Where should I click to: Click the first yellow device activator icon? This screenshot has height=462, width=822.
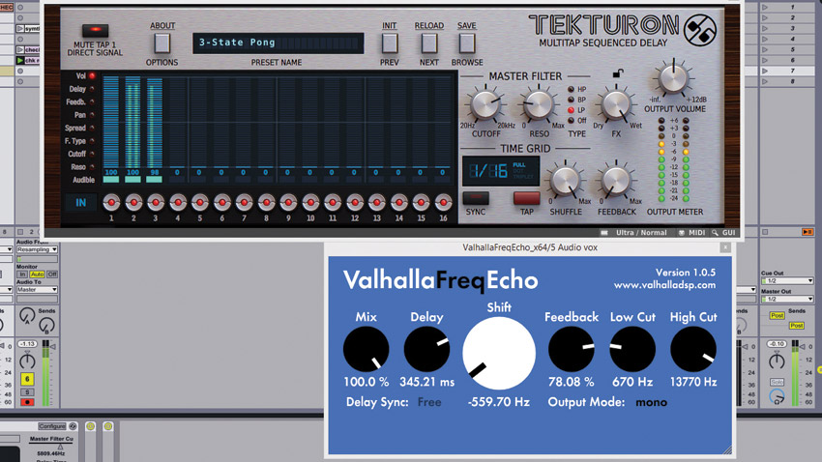(90, 426)
